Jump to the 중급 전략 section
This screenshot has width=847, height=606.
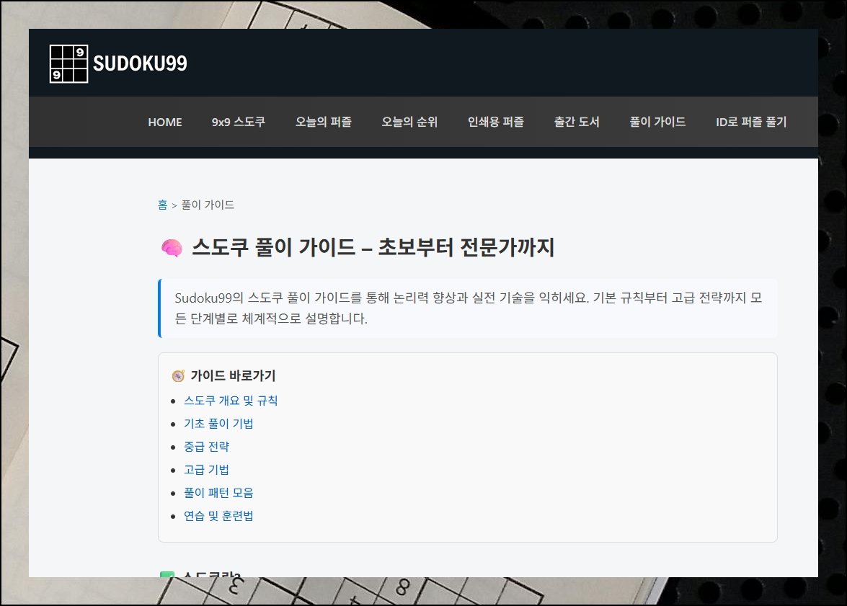click(x=206, y=447)
